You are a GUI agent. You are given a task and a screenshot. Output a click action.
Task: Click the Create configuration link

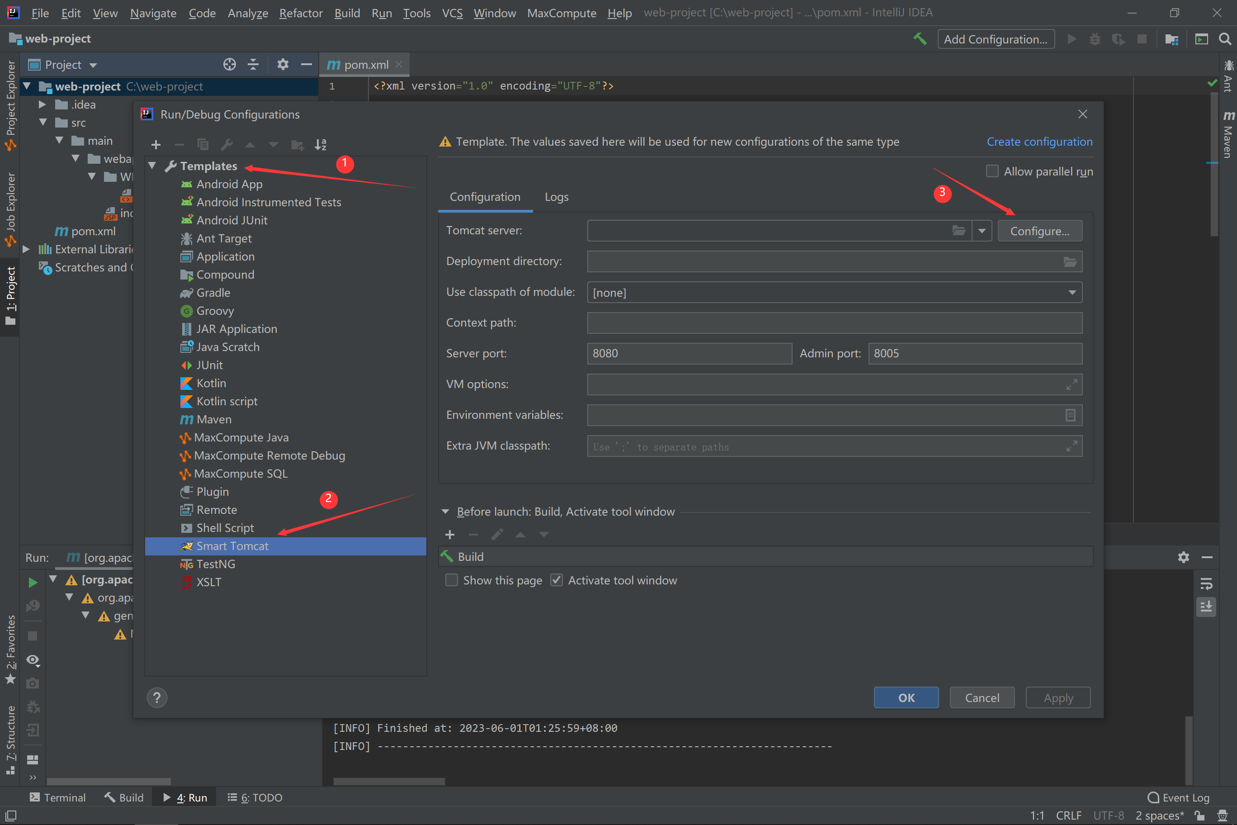click(x=1039, y=142)
